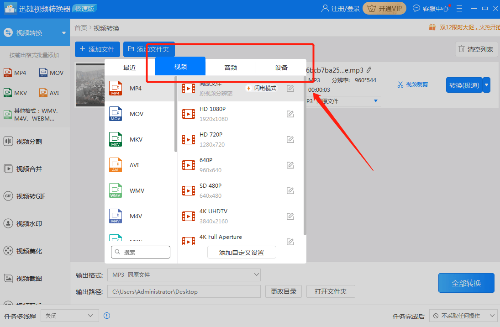Open the video GIF conversion tool
The width and height of the screenshot is (500, 327).
[x=31, y=196]
